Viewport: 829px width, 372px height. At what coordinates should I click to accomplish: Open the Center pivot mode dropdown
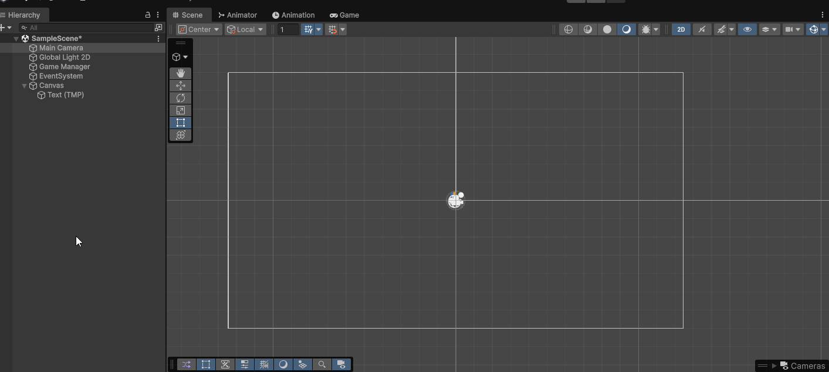[199, 29]
